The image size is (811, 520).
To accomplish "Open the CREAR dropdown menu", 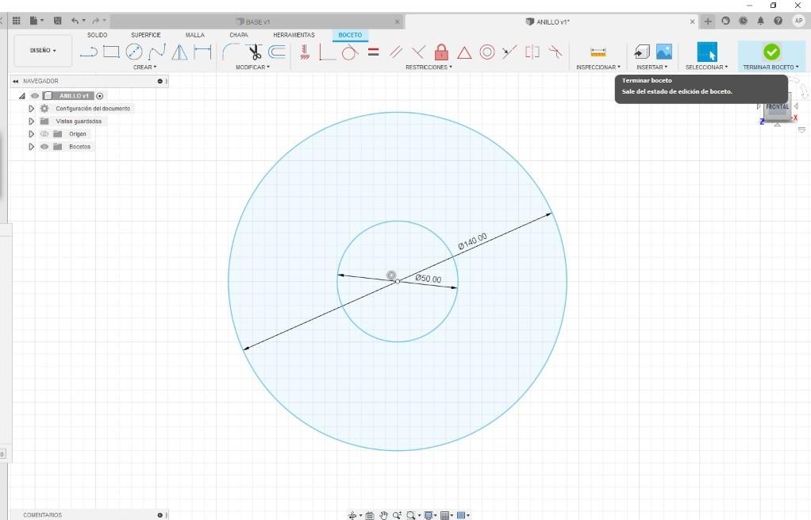I will (x=144, y=67).
